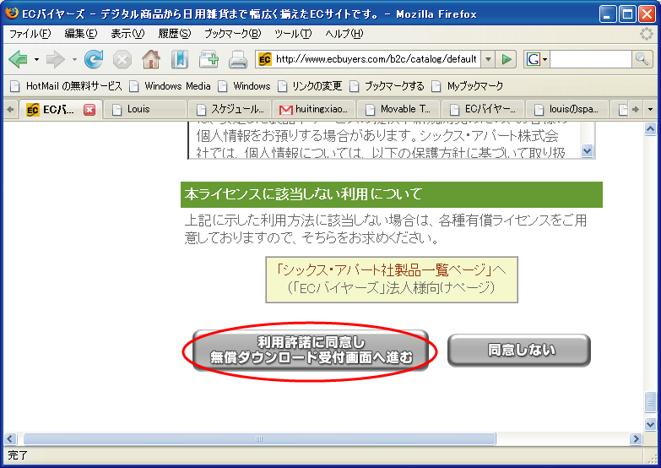Click the 本ライセンスに該当しない利用について heading
Image resolution: width=661 pixels, height=468 pixels.
click(x=304, y=194)
